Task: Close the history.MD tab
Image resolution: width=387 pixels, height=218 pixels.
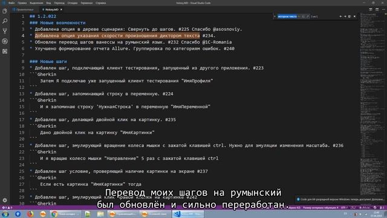Action: point(61,10)
